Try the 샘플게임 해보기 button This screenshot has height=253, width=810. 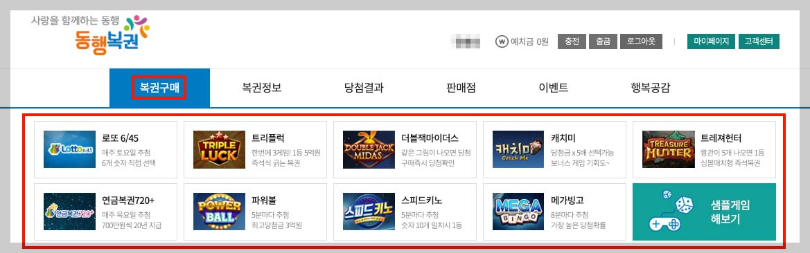(704, 212)
